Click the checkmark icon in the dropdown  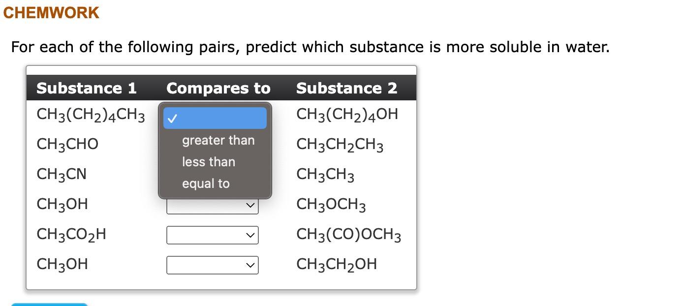[x=172, y=118]
